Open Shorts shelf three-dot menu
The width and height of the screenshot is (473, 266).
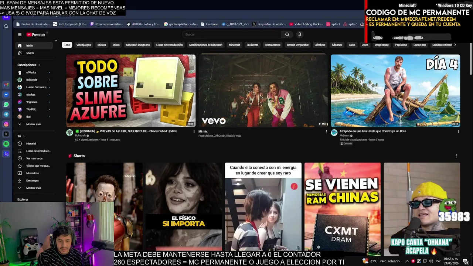click(x=456, y=156)
